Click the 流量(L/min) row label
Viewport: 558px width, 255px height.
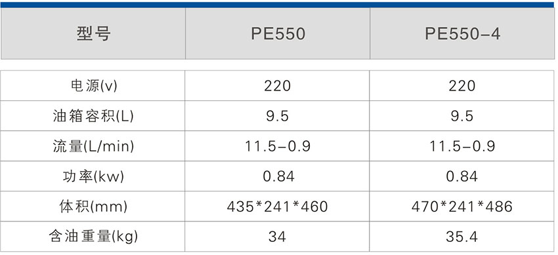93,146
